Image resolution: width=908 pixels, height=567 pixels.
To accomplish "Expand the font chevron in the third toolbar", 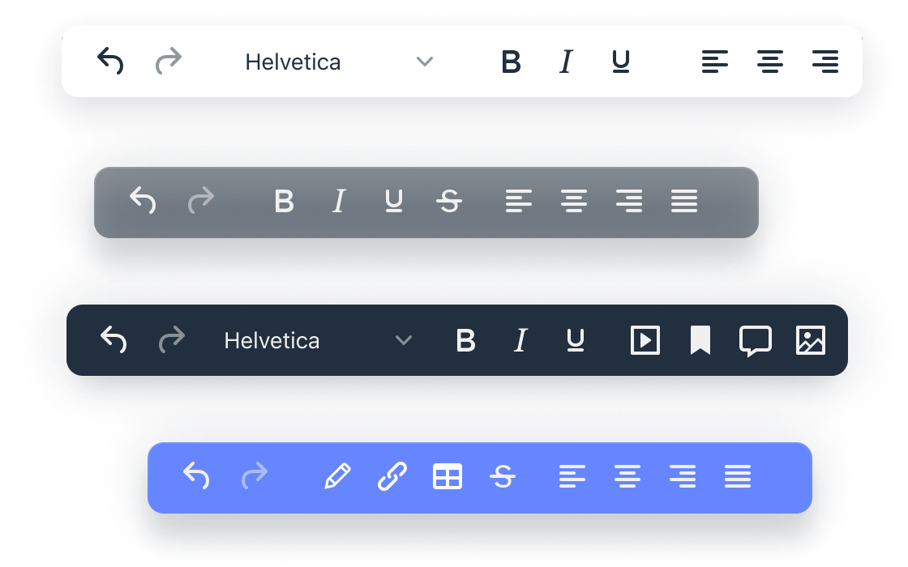I will point(404,341).
